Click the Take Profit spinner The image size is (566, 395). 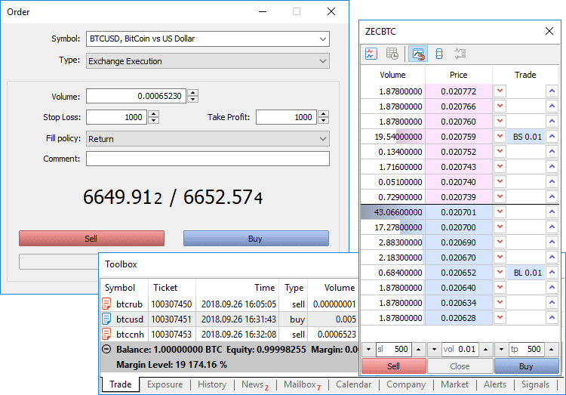coord(324,117)
